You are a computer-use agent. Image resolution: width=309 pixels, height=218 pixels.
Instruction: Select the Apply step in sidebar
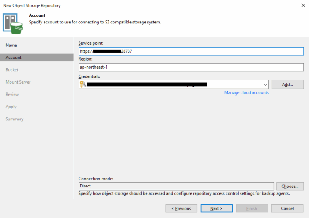11,107
